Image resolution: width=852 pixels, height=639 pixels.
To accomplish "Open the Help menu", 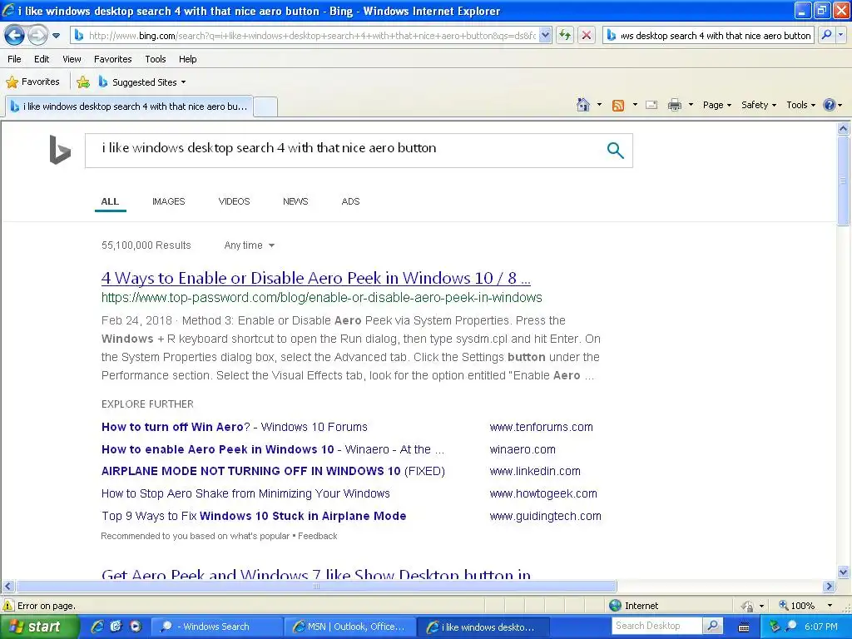I will pyautogui.click(x=187, y=59).
